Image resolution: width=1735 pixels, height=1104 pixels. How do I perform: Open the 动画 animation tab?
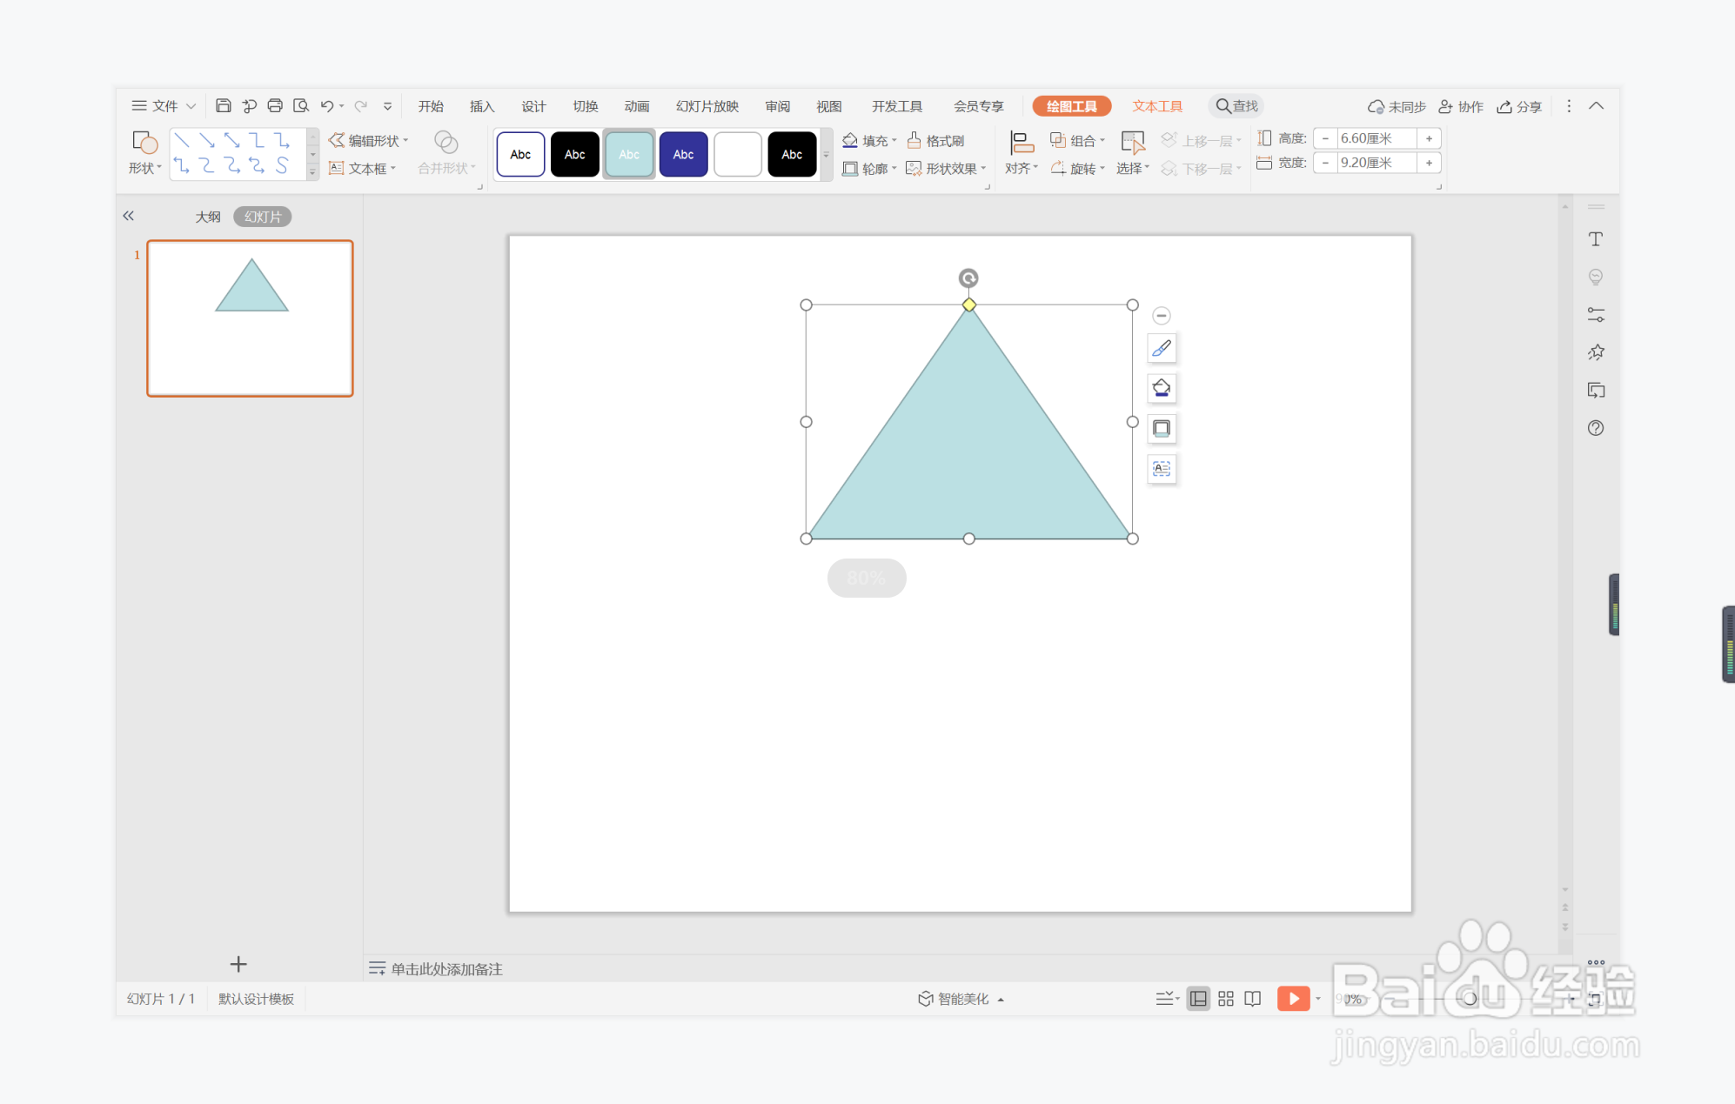tap(636, 106)
